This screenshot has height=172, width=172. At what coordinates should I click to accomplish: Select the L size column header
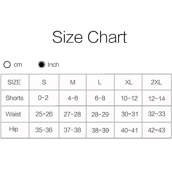(x=100, y=82)
